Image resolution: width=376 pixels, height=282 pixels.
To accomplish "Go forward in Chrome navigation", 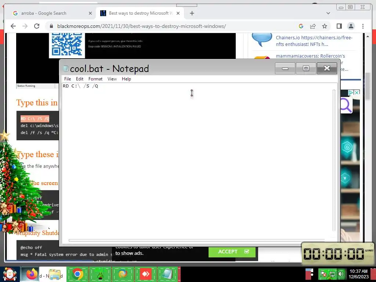I will 25,26.
